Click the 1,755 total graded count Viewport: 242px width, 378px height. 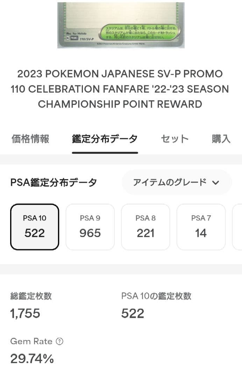24,313
